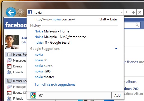Click the facebook logo in the header
This screenshot has height=101, width=144.
click(16, 25)
